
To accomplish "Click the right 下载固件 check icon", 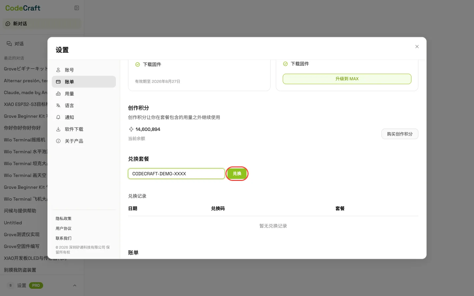I will pos(285,64).
